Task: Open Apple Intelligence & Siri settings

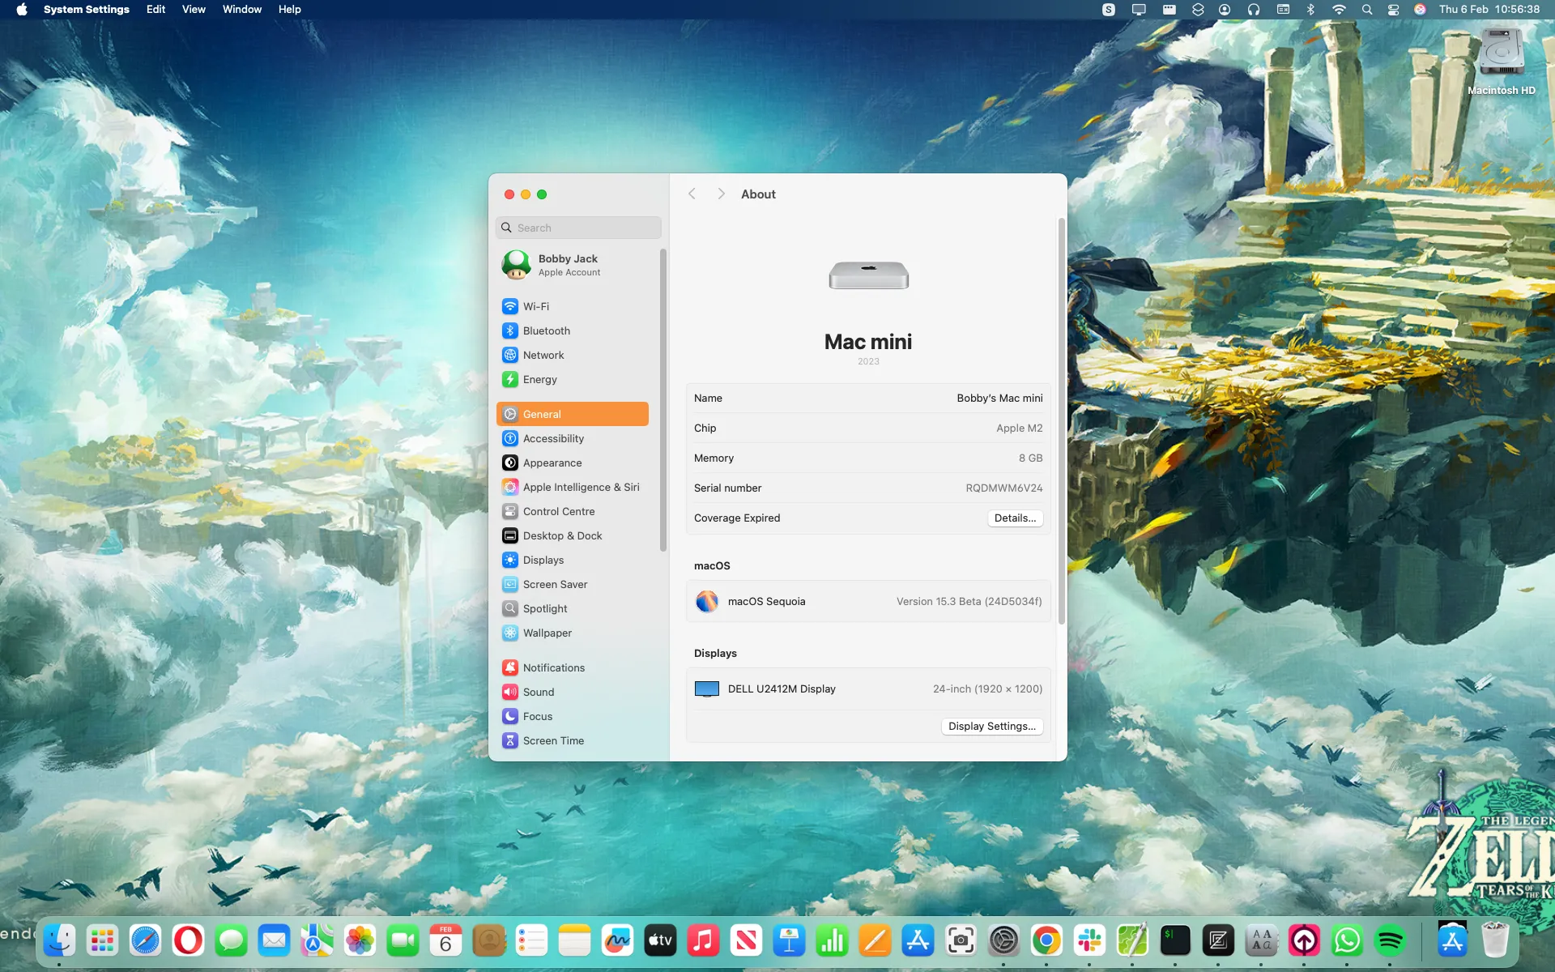Action: point(582,487)
